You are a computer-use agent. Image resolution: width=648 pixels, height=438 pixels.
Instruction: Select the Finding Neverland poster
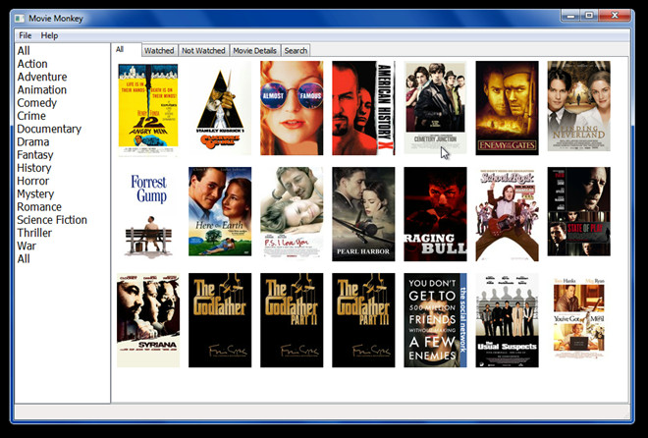pos(579,107)
